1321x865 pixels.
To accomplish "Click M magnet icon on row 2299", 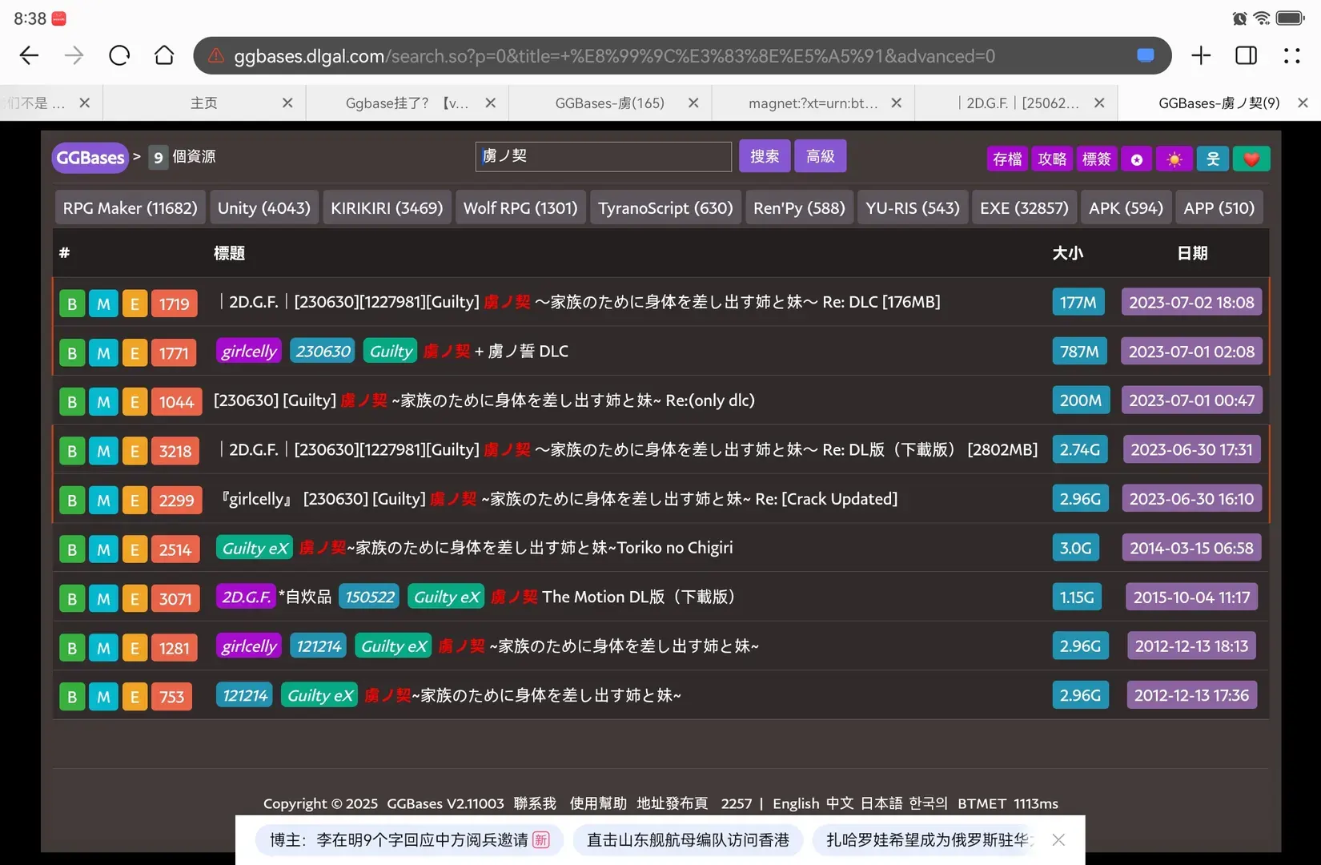I will (x=103, y=501).
